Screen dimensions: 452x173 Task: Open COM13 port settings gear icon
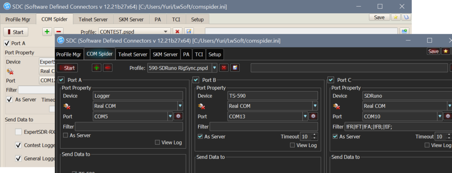coord(313,116)
